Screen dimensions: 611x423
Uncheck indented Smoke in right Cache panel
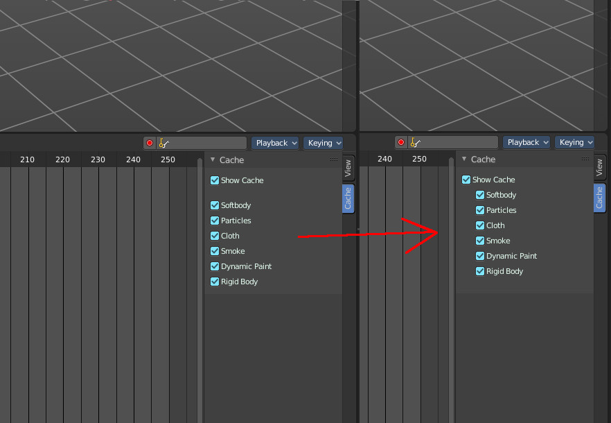(x=480, y=241)
